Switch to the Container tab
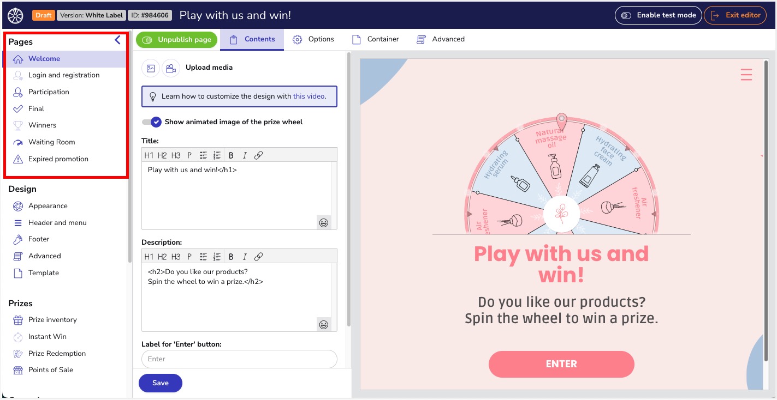The width and height of the screenshot is (777, 400). (x=376, y=39)
